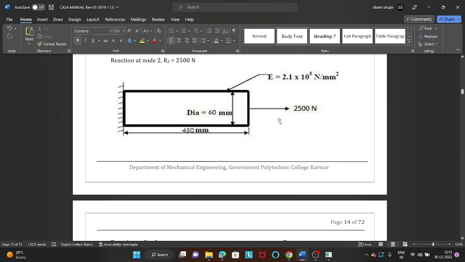Increase paragraph indent

(217, 31)
